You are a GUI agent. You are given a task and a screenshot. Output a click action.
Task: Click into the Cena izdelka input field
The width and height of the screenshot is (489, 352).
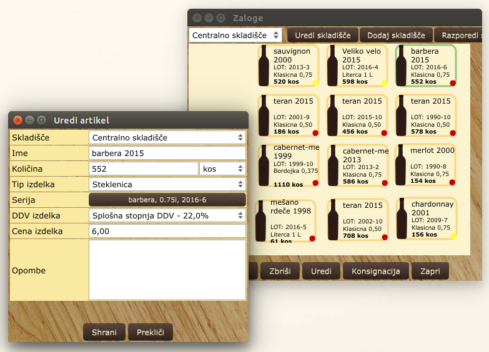(167, 231)
